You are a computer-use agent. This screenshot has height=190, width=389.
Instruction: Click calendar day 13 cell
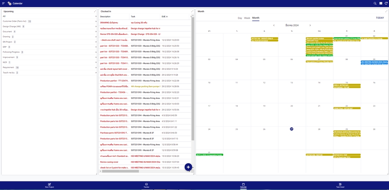292,91
